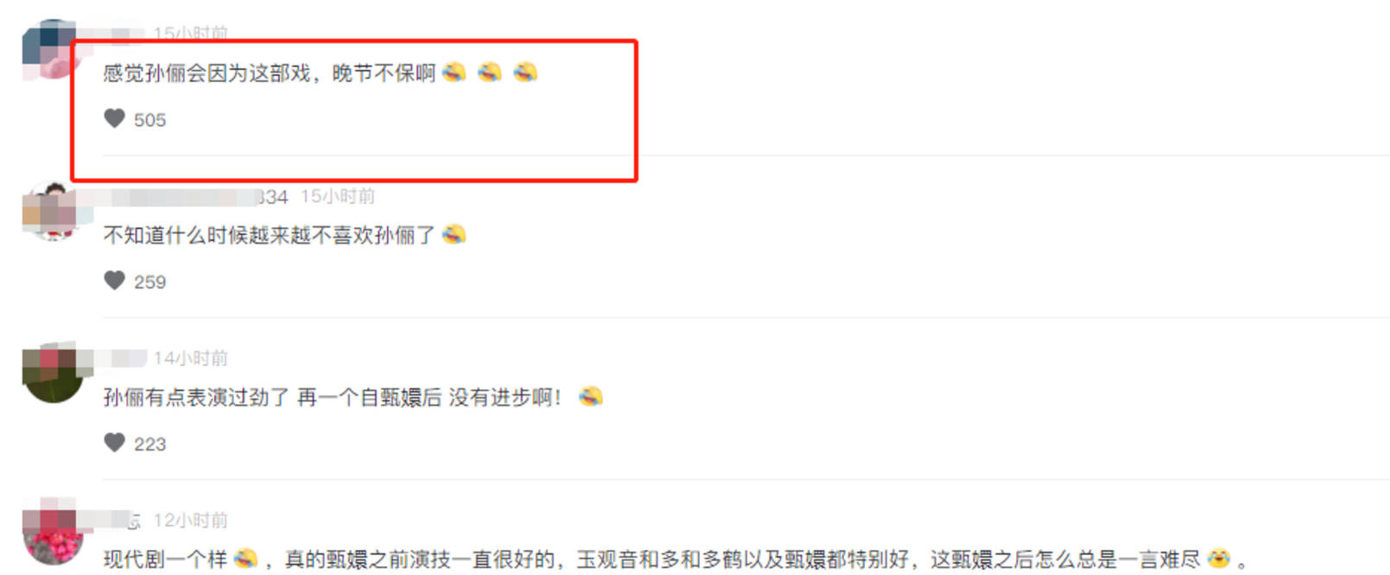Click the 12小时前 timestamp
The width and height of the screenshot is (1390, 575).
click(191, 520)
